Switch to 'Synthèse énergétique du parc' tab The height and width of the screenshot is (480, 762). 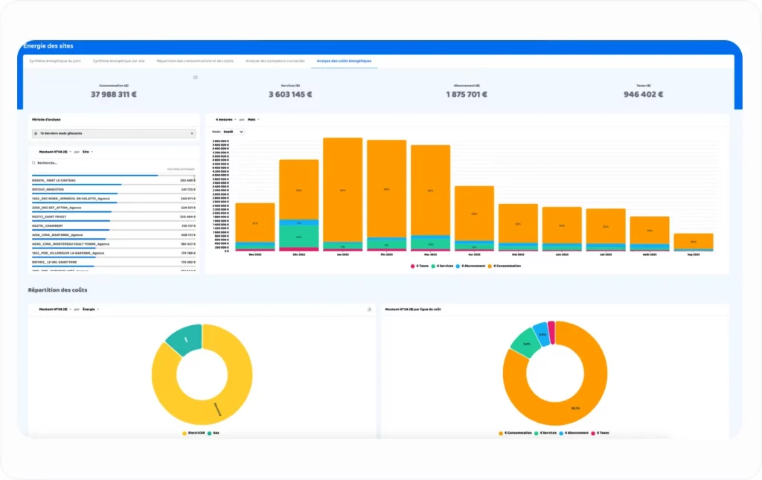tap(54, 60)
